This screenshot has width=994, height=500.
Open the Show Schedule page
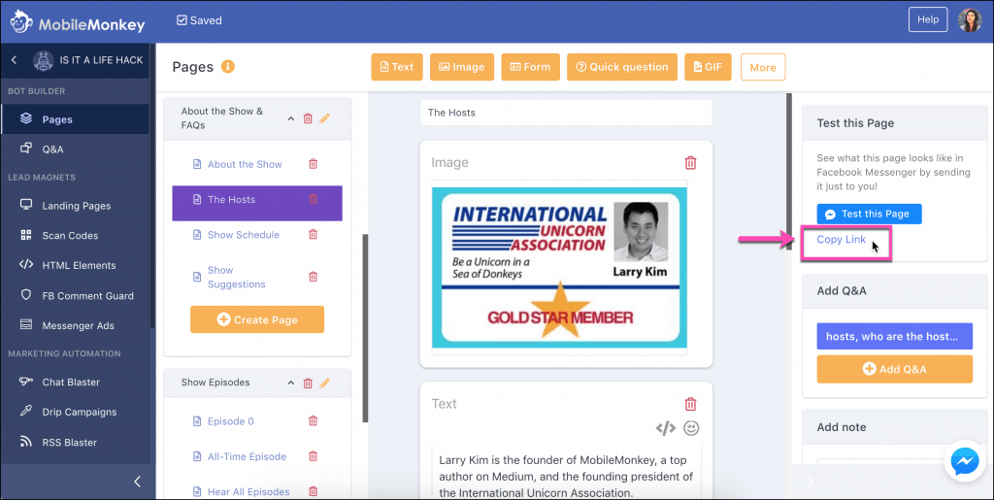(x=244, y=235)
